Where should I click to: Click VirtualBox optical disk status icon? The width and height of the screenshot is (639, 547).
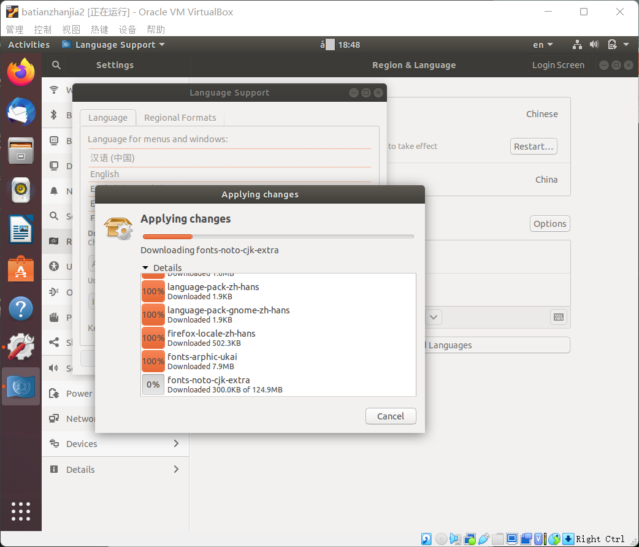pyautogui.click(x=441, y=539)
